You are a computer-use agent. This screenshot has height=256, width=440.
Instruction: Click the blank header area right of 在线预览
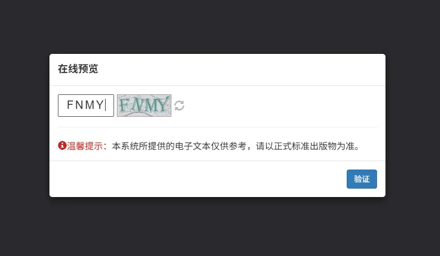[241, 69]
